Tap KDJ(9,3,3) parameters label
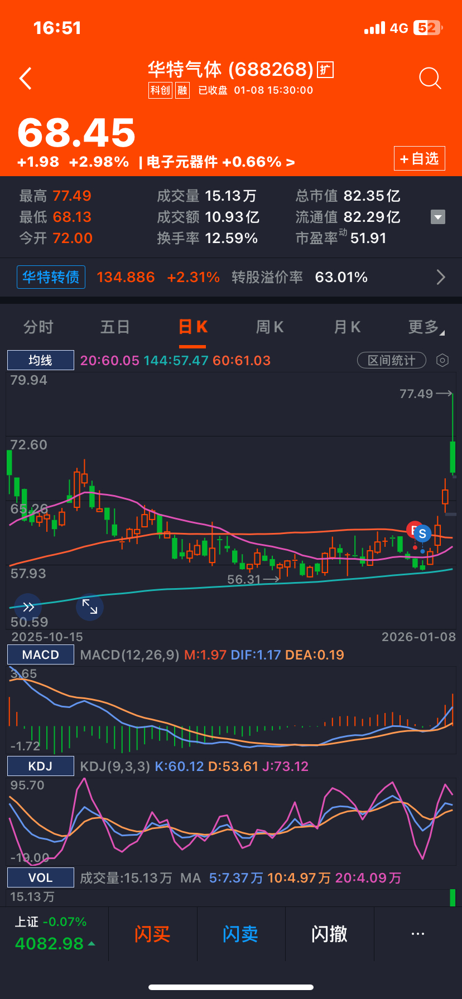462x999 pixels. [115, 767]
